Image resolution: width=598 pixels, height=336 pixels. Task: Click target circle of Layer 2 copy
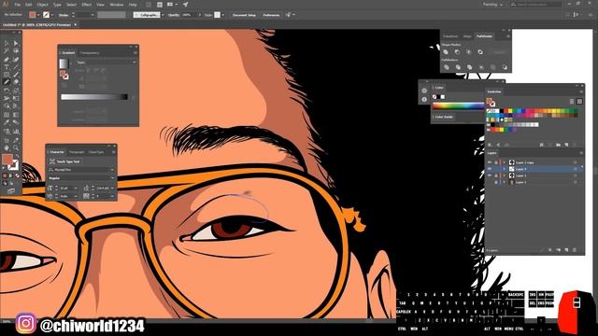tap(575, 162)
